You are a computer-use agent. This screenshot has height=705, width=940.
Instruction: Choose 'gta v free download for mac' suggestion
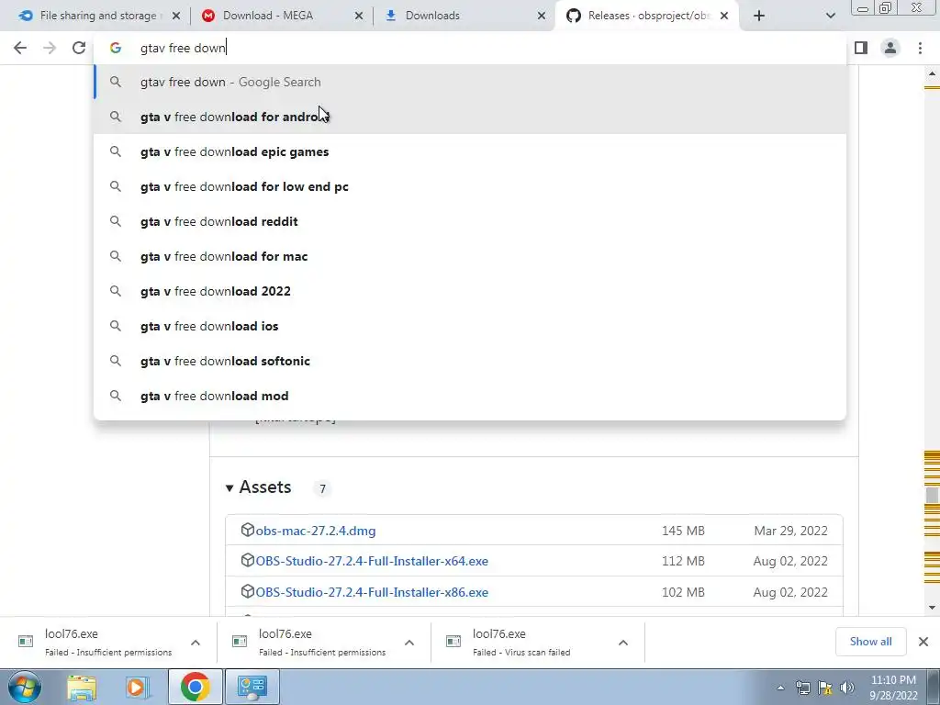pyautogui.click(x=471, y=256)
